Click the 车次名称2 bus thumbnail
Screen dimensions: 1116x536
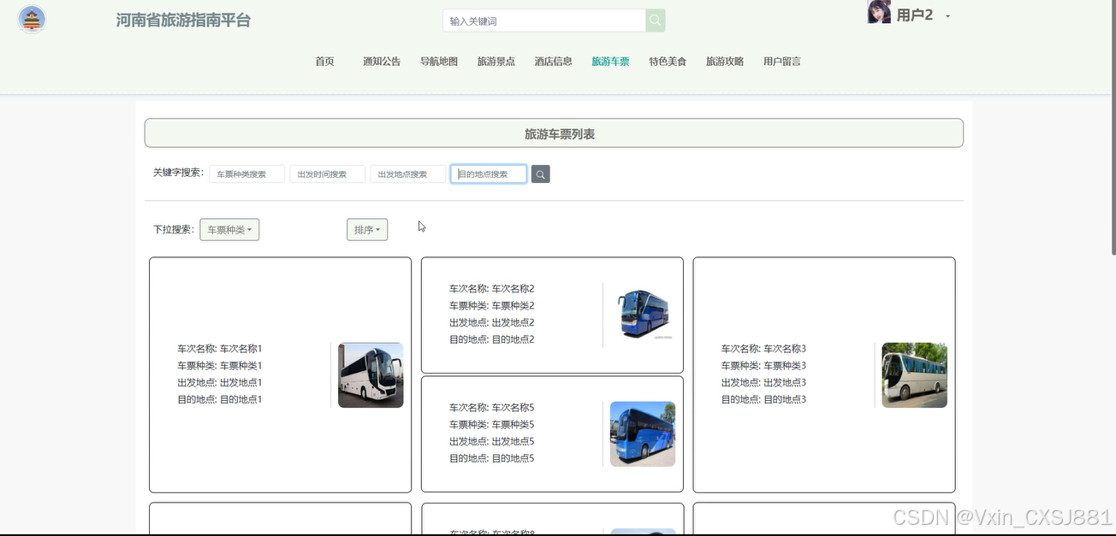point(643,315)
